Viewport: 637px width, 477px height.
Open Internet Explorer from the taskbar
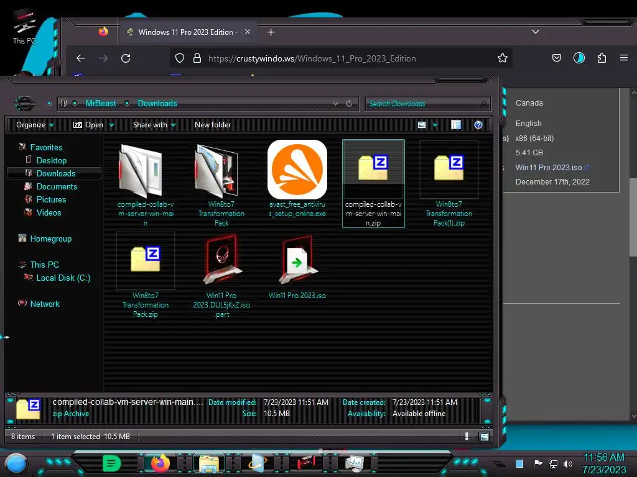click(258, 463)
